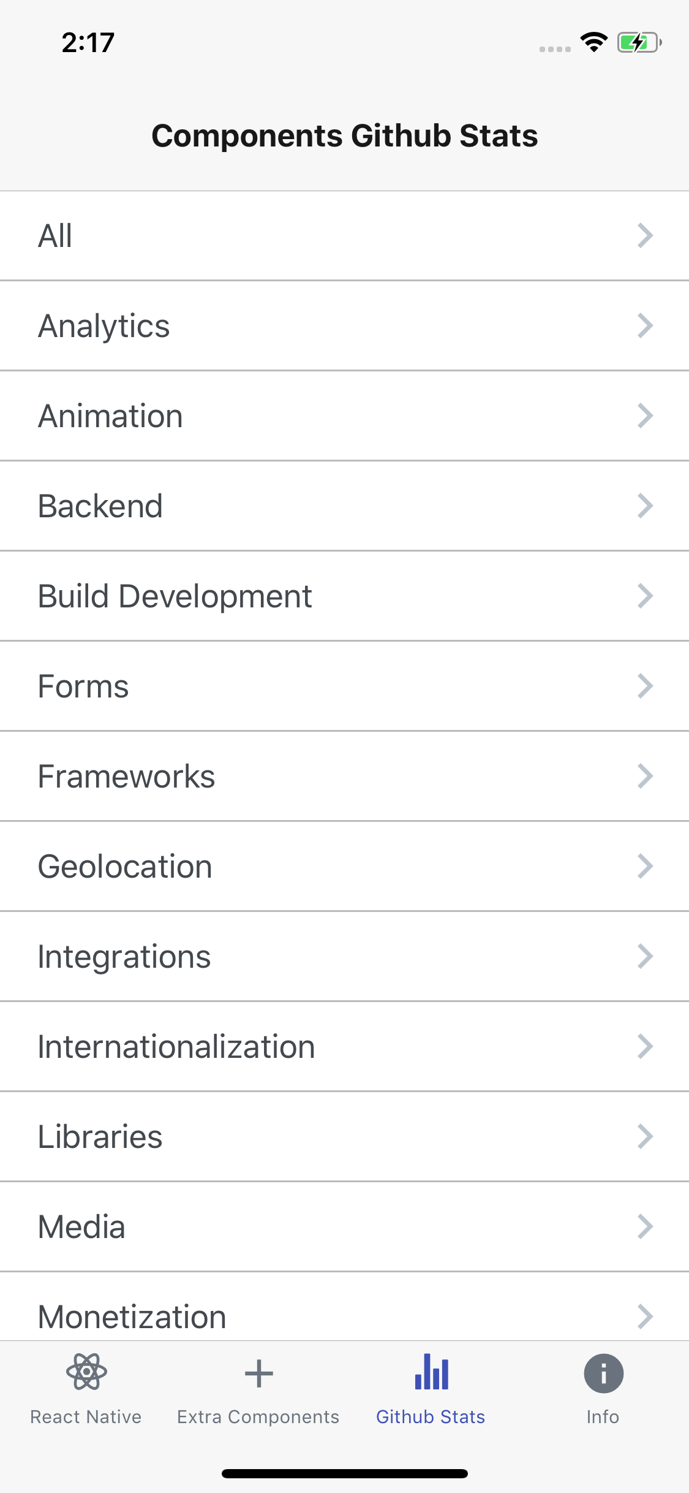689x1493 pixels.
Task: Expand the Forms row chevron
Action: (x=645, y=686)
